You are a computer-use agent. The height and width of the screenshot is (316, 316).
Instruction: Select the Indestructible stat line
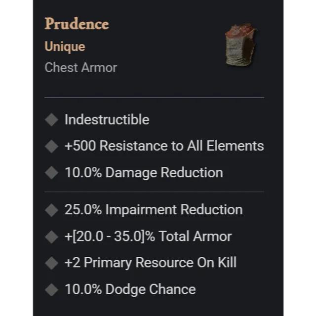(107, 119)
